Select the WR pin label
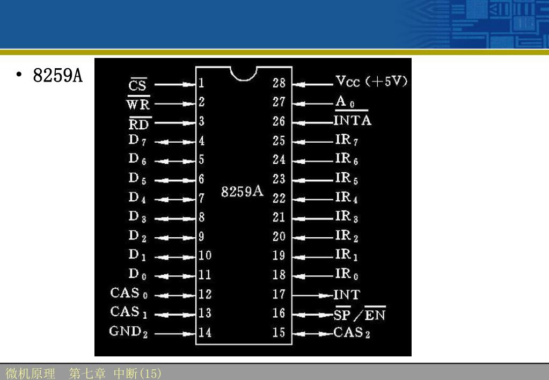This screenshot has height=380, width=549. (138, 103)
